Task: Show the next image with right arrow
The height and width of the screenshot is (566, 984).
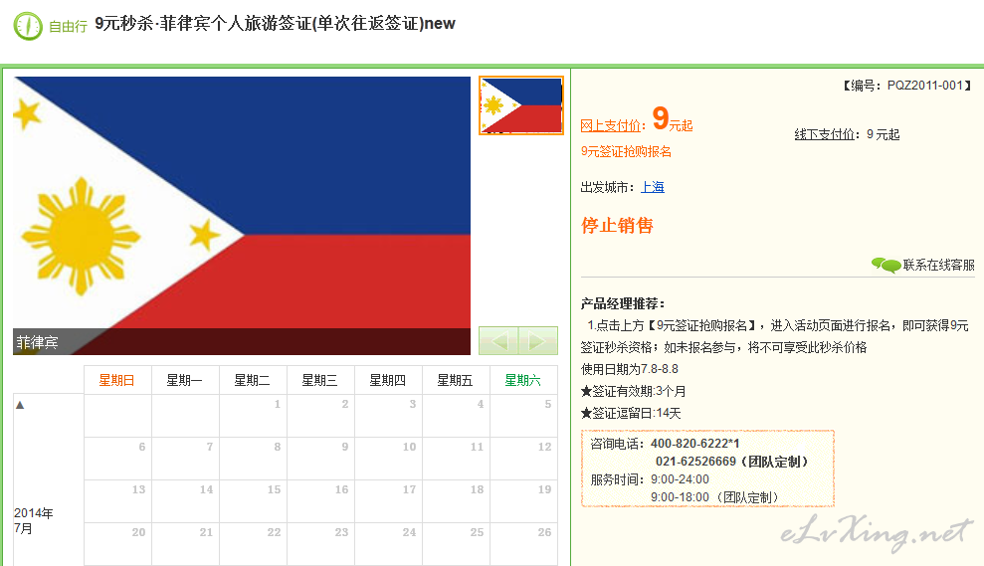Action: click(x=538, y=341)
